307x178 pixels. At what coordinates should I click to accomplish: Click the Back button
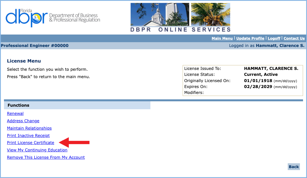(294, 167)
